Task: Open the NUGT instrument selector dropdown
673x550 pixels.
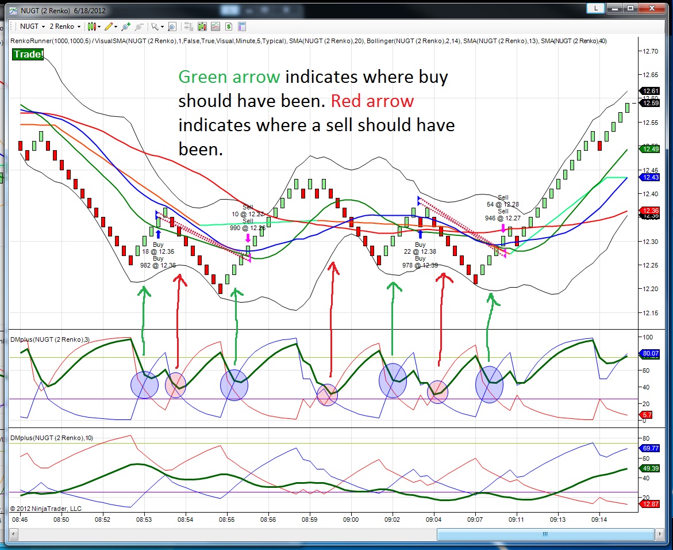Action: pos(32,26)
